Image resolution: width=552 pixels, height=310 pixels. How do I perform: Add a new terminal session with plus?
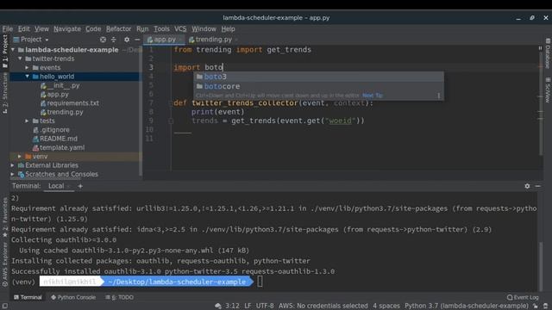click(80, 186)
